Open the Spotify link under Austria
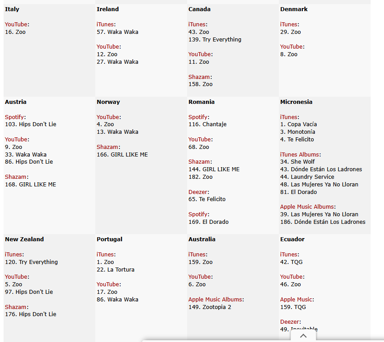Image resolution: width=384 pixels, height=342 pixels. point(15,117)
